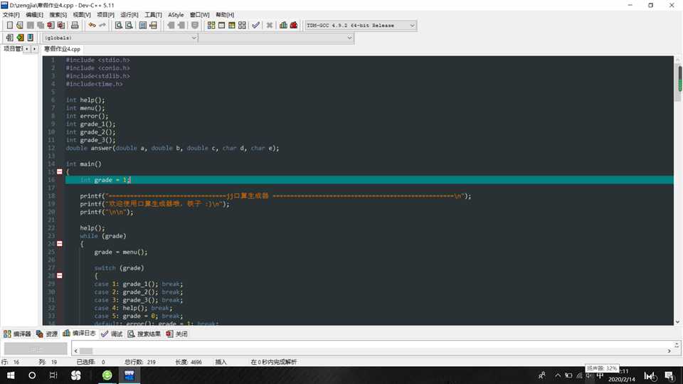The image size is (683, 384).
Task: Select the 寒假作业4.cpp editor tab
Action: 63,49
